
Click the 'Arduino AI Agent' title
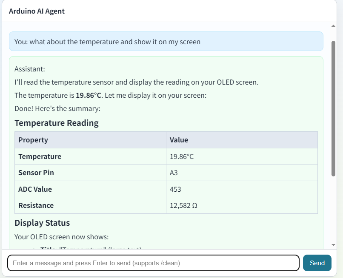pyautogui.click(x=37, y=11)
